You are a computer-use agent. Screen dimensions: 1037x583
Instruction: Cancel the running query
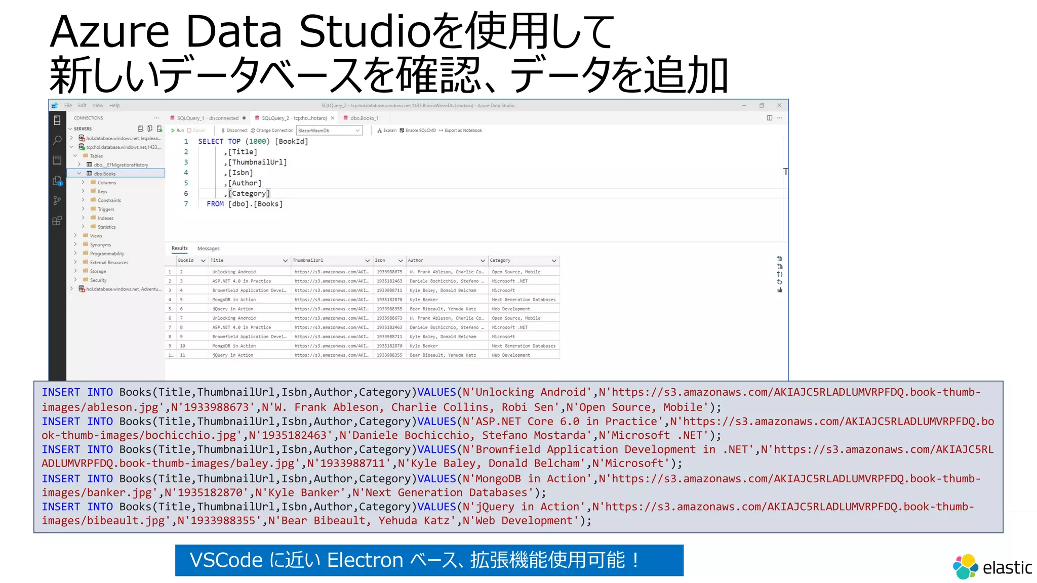click(x=196, y=131)
